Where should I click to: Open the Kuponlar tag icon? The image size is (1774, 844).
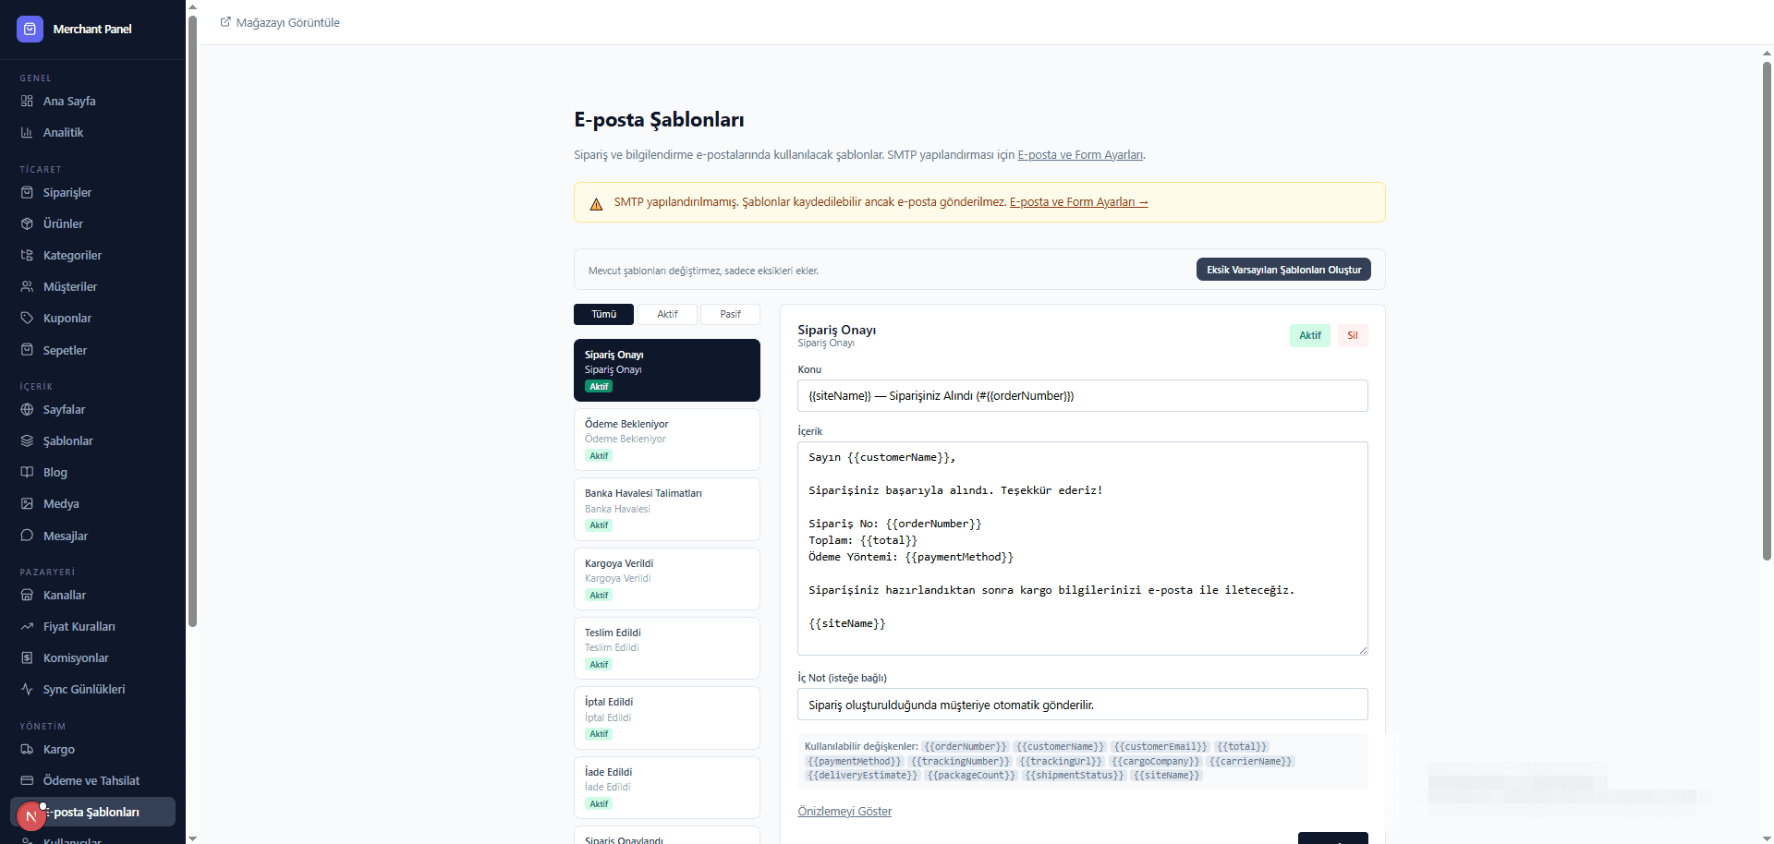pyautogui.click(x=27, y=319)
